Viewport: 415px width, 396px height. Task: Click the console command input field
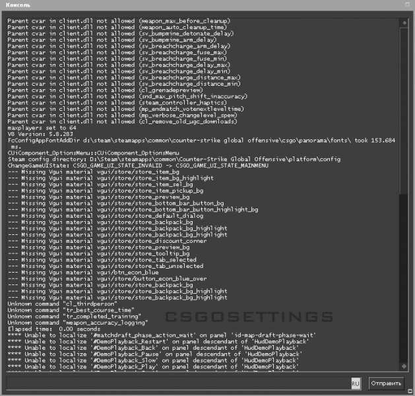179,383
